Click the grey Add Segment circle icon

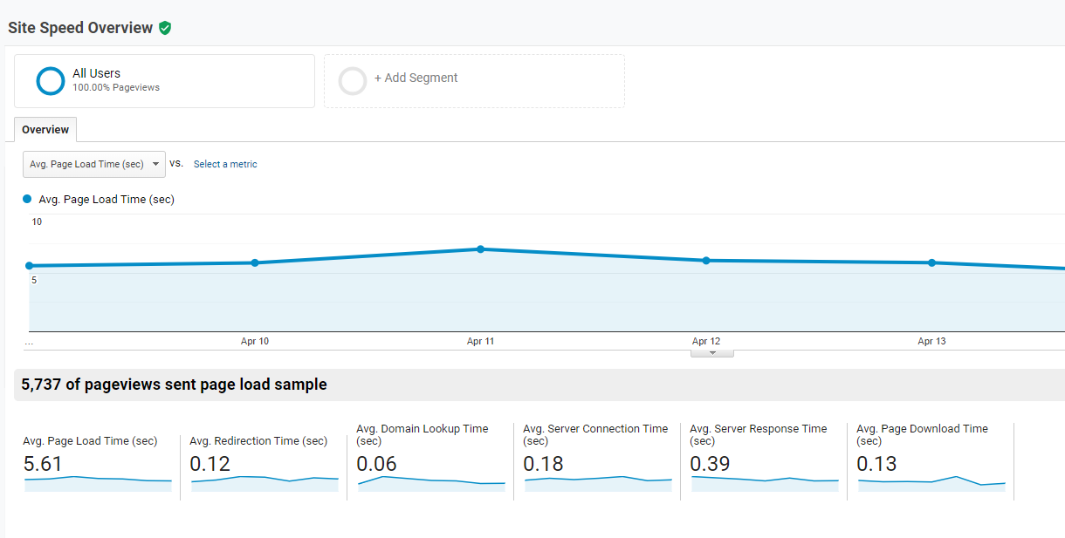point(353,81)
